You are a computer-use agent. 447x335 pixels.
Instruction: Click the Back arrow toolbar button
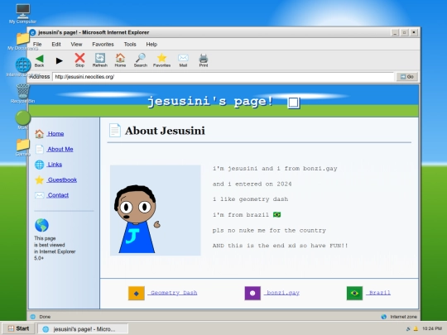click(40, 60)
